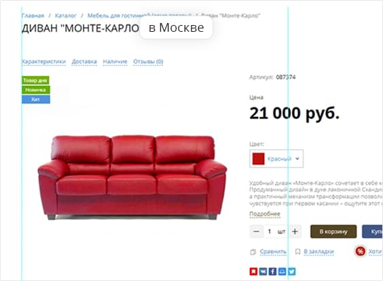Expand the description via Подробнее
Viewport: 383px width, 281px height.
265,214
